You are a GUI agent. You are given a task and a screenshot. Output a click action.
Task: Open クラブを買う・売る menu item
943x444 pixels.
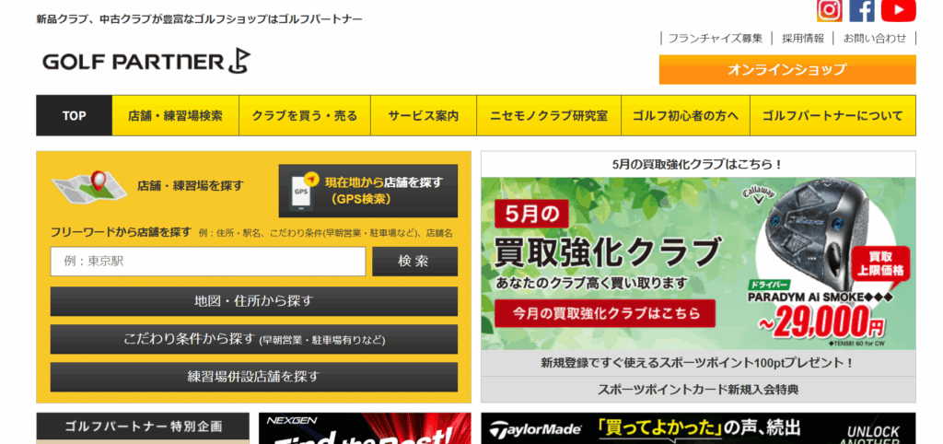coord(304,115)
